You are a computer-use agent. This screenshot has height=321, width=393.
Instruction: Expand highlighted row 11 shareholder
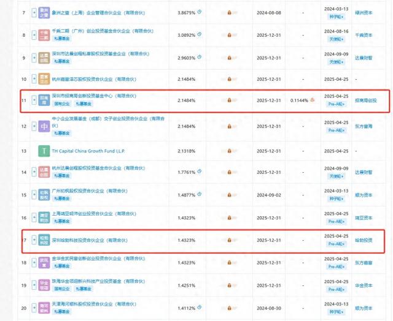[x=34, y=100]
